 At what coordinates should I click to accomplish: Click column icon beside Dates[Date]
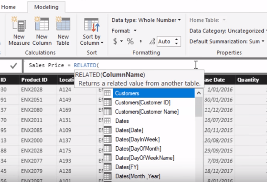point(107,130)
